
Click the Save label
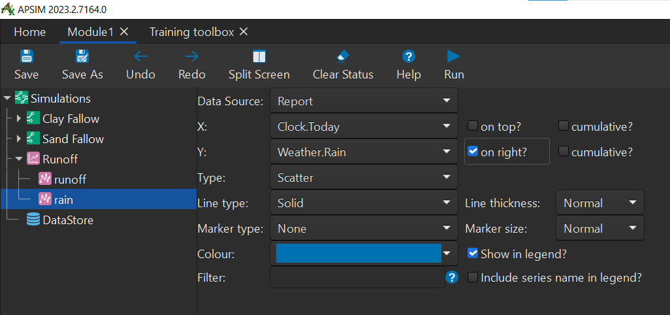tap(27, 75)
